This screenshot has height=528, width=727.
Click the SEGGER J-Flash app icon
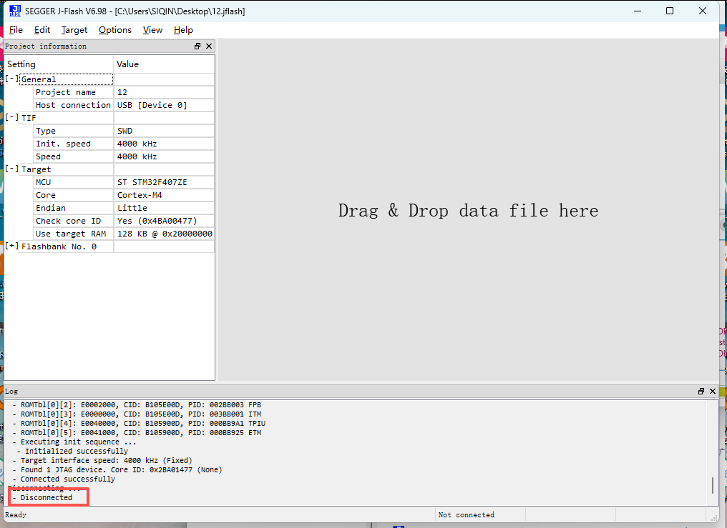tap(15, 11)
